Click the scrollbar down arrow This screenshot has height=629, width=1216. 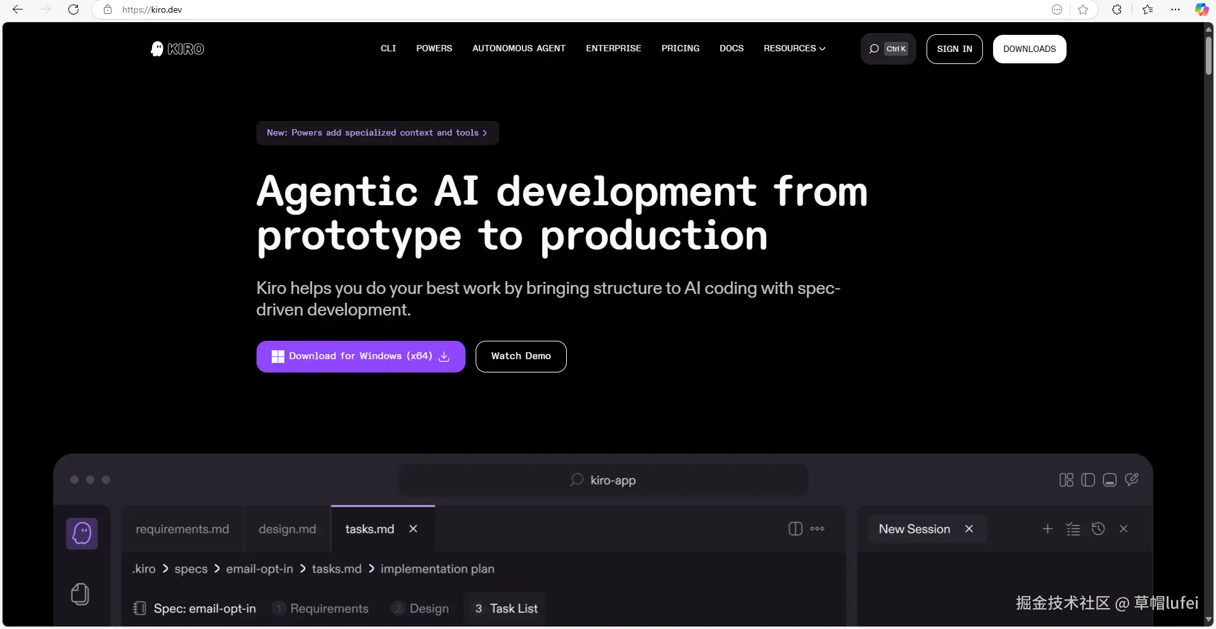tap(1209, 620)
